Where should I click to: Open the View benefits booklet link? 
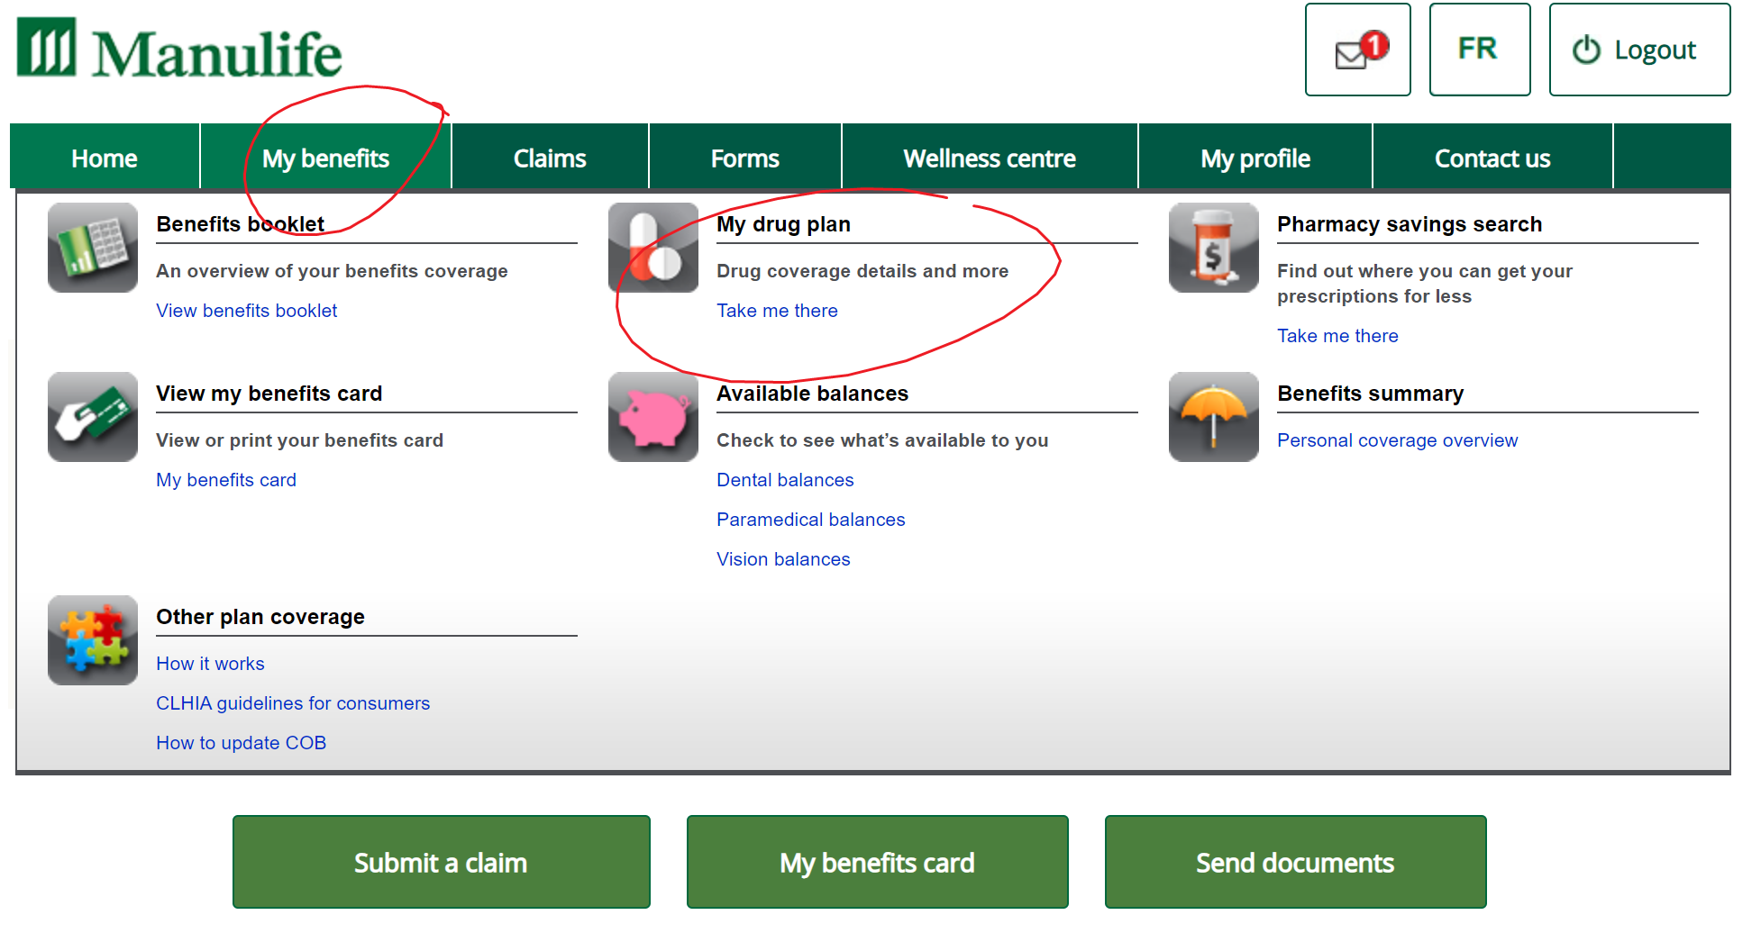point(246,311)
